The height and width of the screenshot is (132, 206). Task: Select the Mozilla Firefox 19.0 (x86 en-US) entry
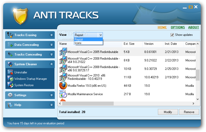(87, 86)
